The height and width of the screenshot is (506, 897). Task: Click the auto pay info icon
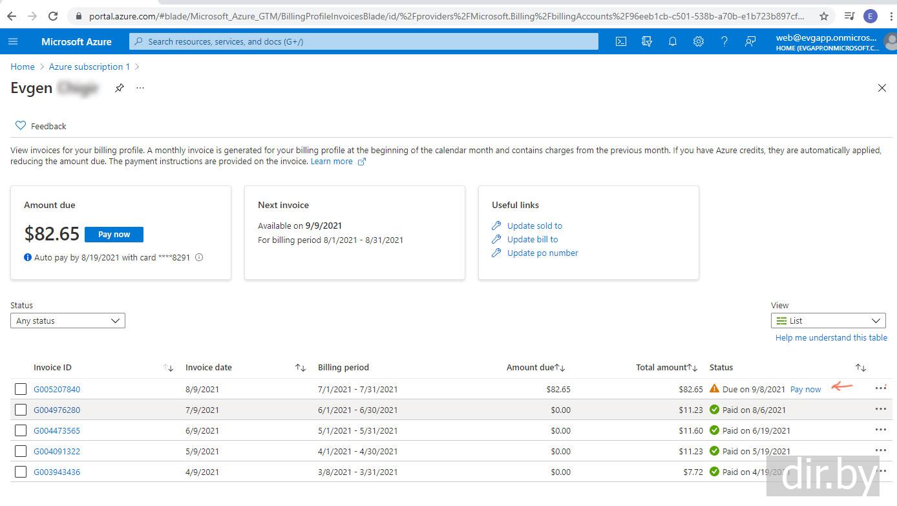click(x=199, y=257)
